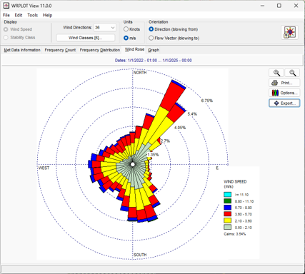The width and height of the screenshot is (305, 274).
Task: Maximize the WRPLOT View window
Action: tap(279, 6)
